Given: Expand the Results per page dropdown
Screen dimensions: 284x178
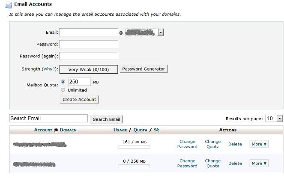Looking at the screenshot, I should [279, 119].
